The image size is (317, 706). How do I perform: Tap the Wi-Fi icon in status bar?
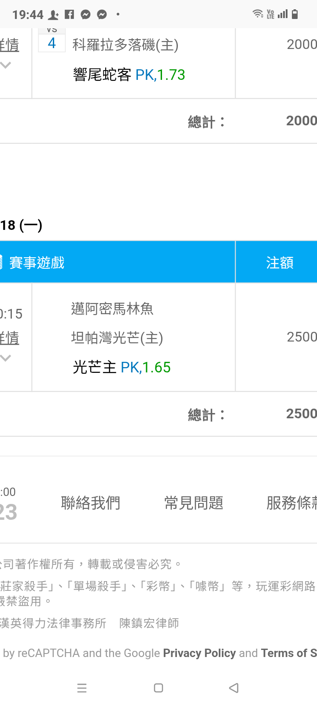point(258,14)
